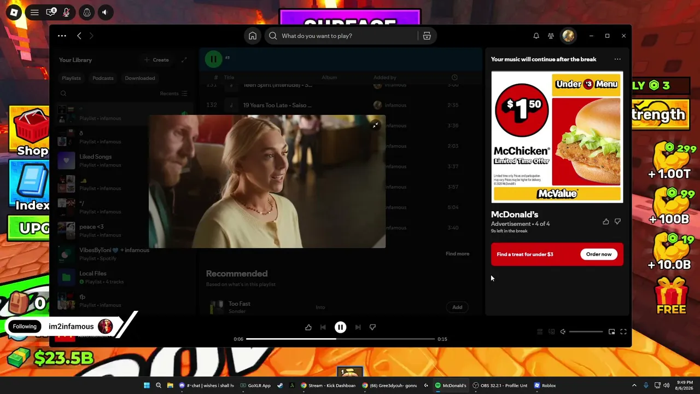Open Spotify notifications bell
This screenshot has height=394, width=700.
click(x=536, y=36)
